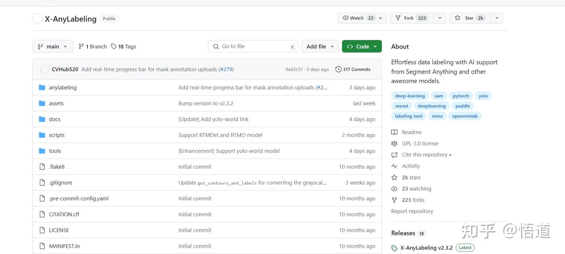Click the Fork icon button
Screen dimensions: 565x254
[398, 18]
